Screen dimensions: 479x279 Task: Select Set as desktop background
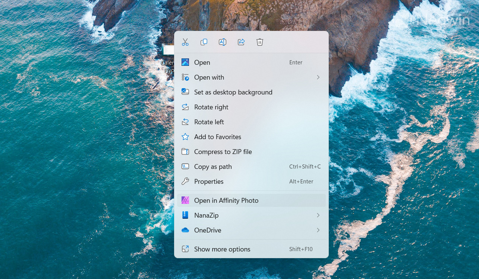(251, 92)
